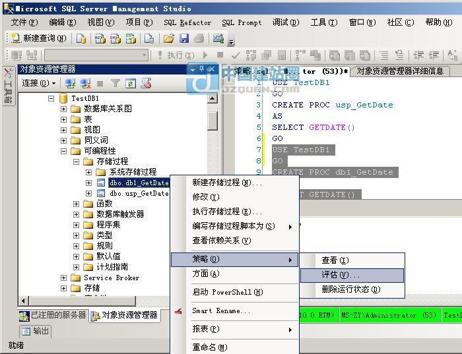Click the MDX query toolbar icon
This screenshot has height=354, width=462.
[100, 38]
